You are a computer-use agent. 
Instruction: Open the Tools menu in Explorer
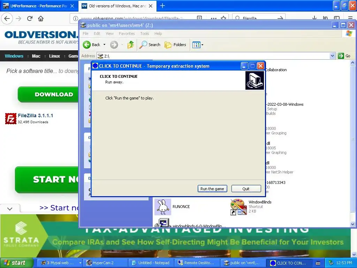145,33
